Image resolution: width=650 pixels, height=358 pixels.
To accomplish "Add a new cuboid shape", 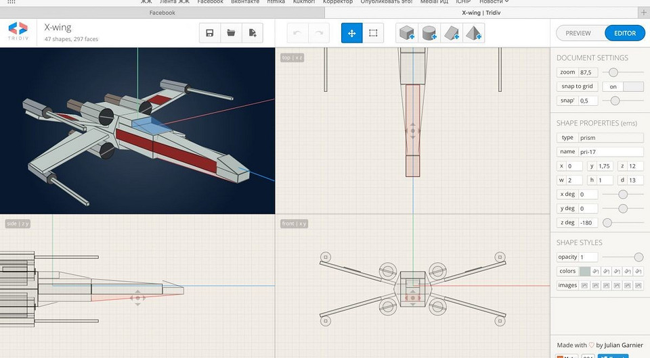I will coord(406,32).
